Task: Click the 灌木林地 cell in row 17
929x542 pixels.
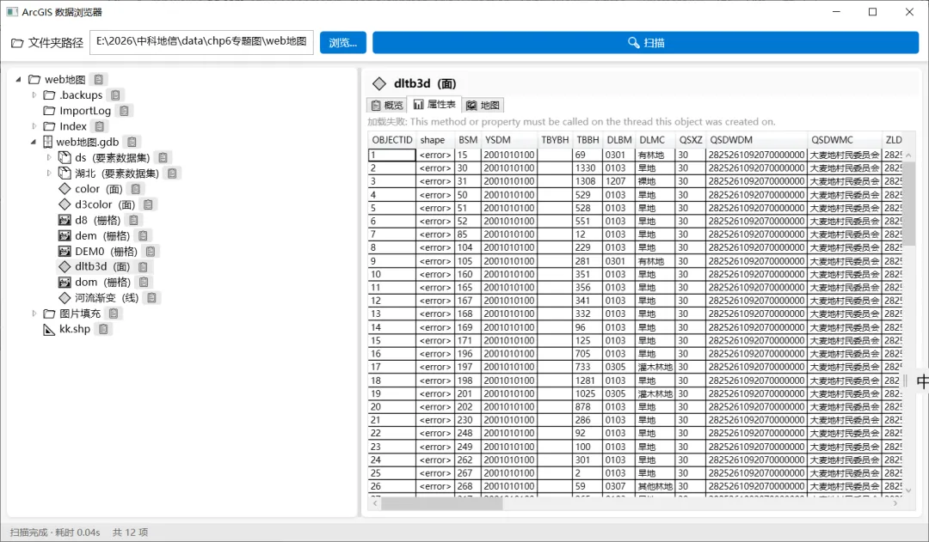Action: point(655,367)
